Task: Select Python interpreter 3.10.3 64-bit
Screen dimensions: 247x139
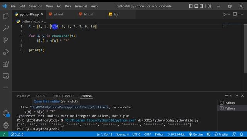Action: point(176,134)
